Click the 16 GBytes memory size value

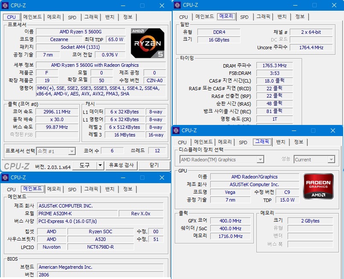(219, 40)
